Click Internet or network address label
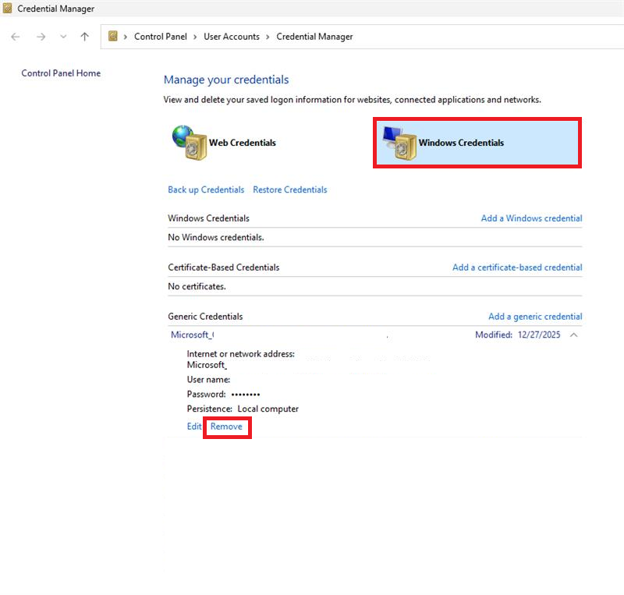Screen dimensions: 624x595 pos(241,354)
